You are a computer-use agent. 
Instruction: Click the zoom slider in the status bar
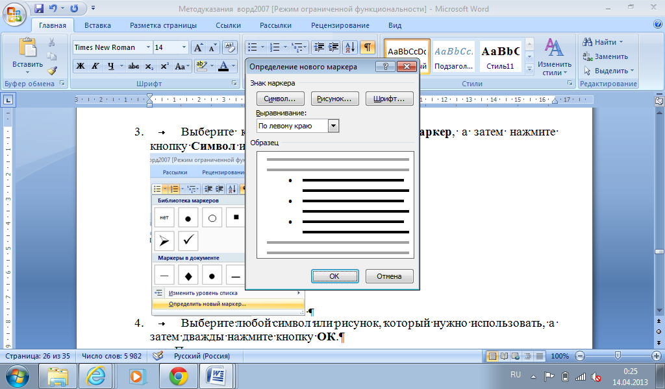coord(617,356)
